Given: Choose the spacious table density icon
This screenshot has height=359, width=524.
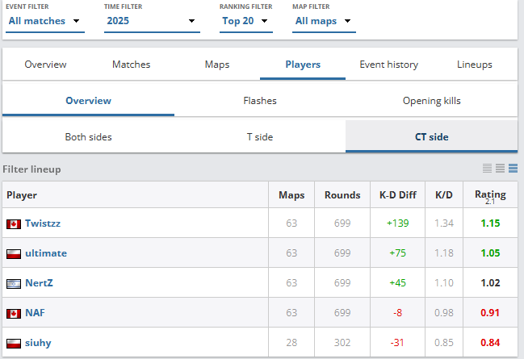Looking at the screenshot, I should [513, 169].
